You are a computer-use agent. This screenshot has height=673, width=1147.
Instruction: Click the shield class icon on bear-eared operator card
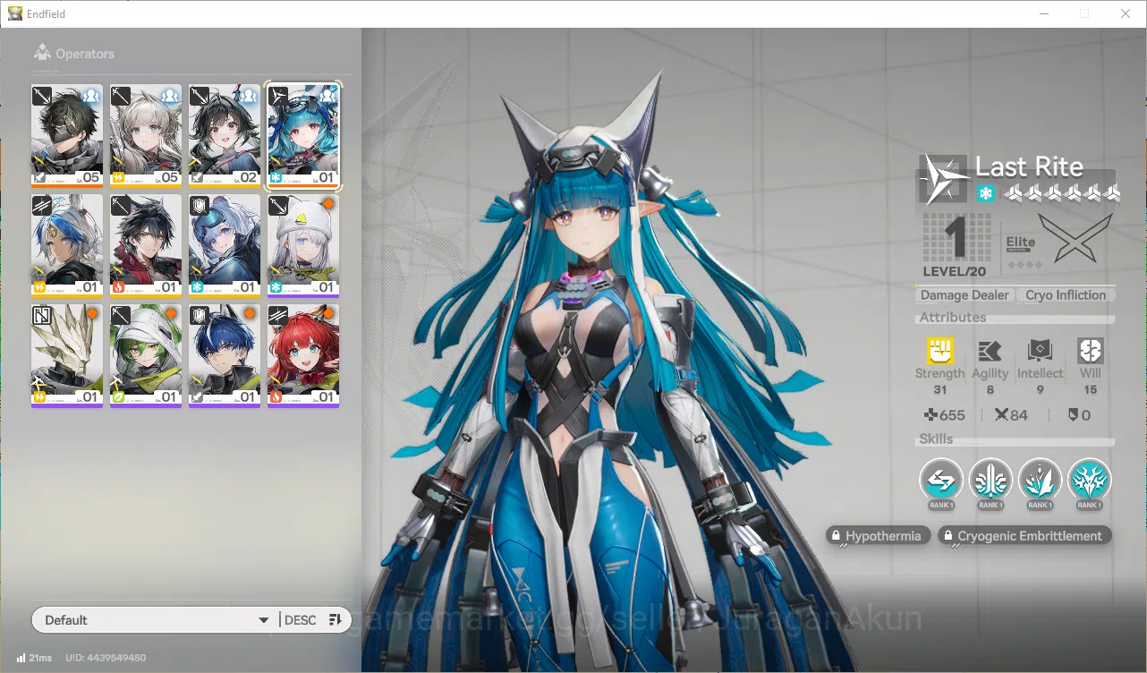pyautogui.click(x=200, y=206)
